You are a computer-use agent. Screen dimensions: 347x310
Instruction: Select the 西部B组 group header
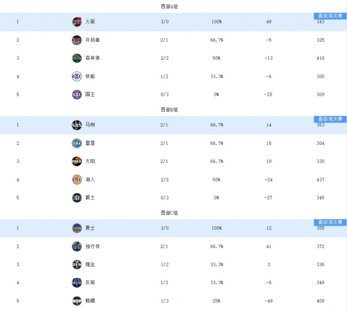[x=169, y=110]
